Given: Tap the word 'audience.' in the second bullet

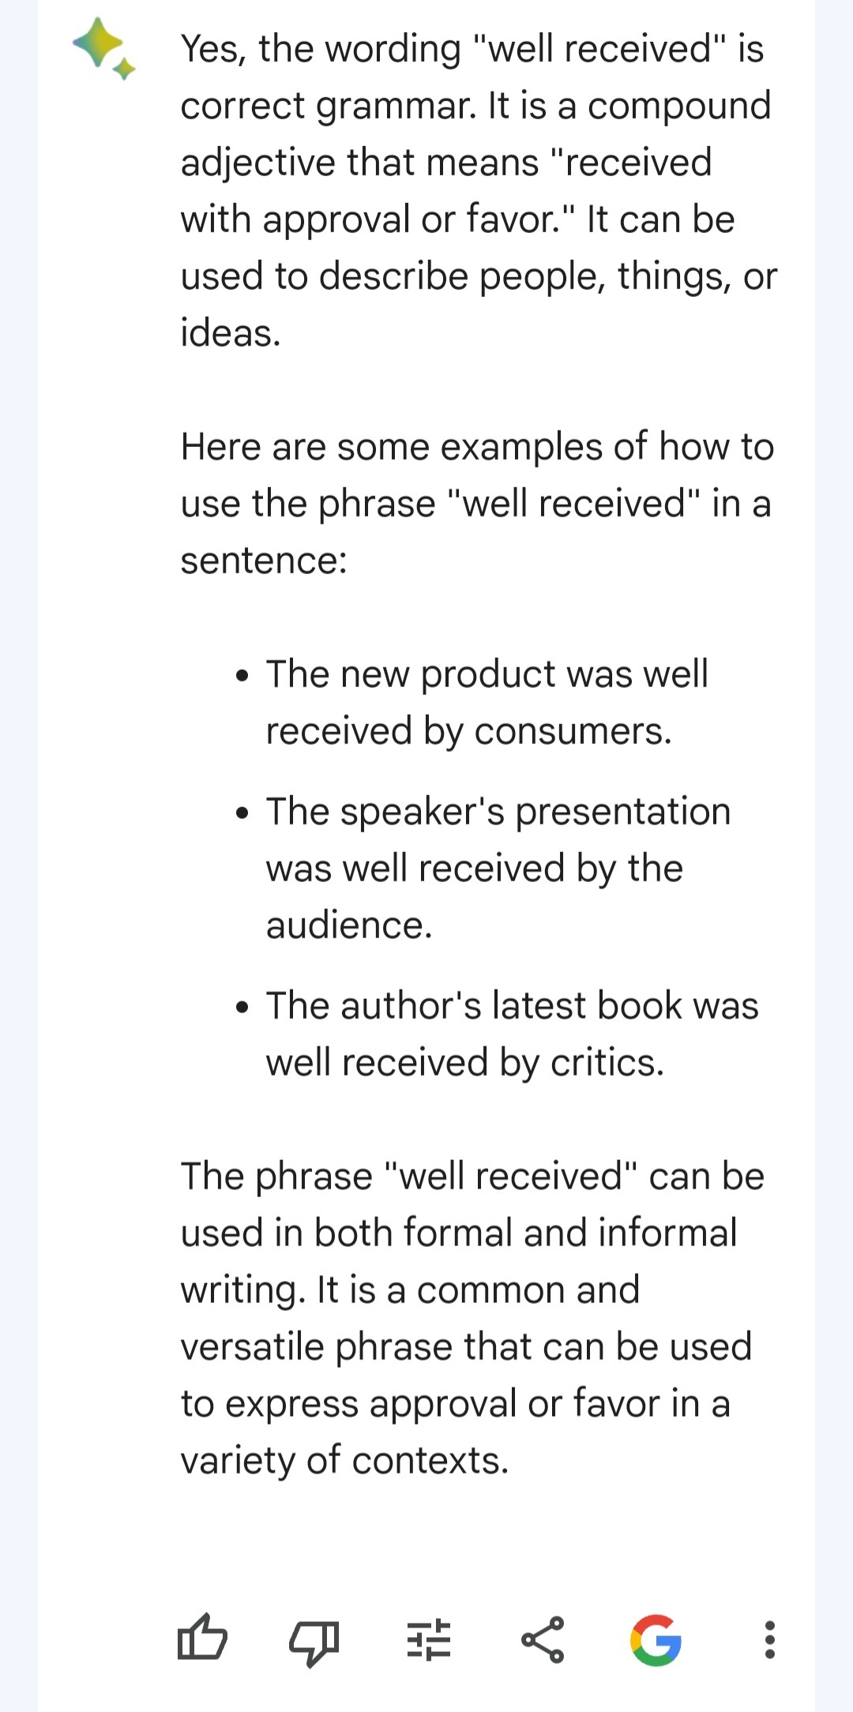Looking at the screenshot, I should point(349,925).
